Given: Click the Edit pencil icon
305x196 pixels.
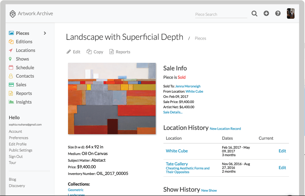Looking at the screenshot, I should (x=69, y=51).
